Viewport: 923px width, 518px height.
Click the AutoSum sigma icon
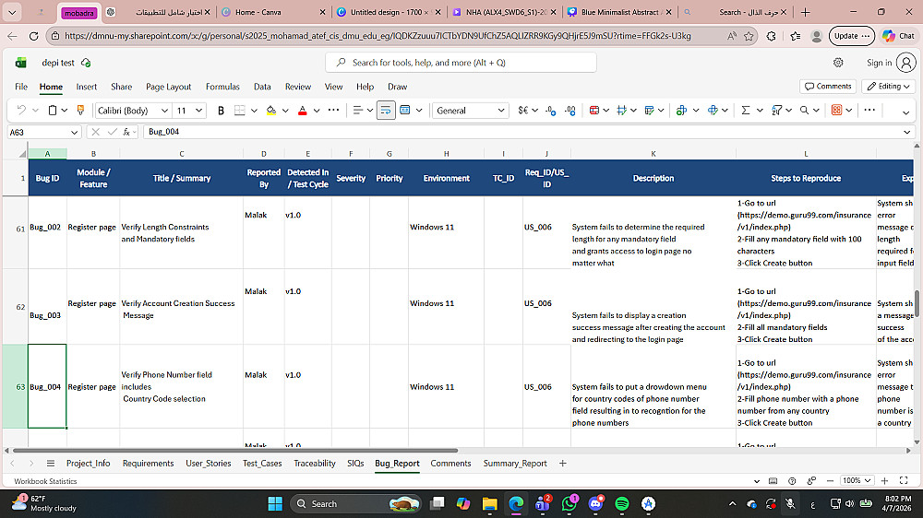click(x=745, y=110)
